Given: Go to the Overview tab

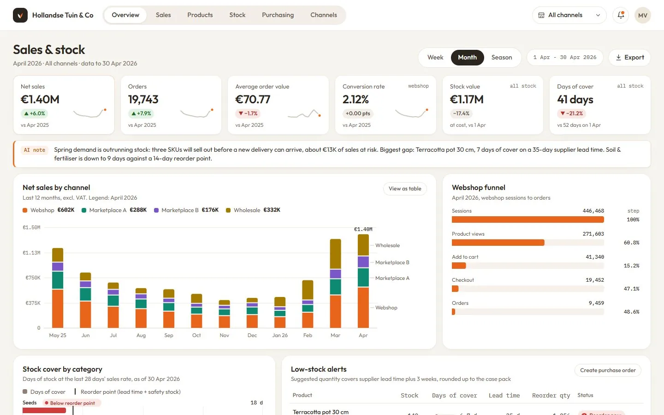Looking at the screenshot, I should coord(125,15).
